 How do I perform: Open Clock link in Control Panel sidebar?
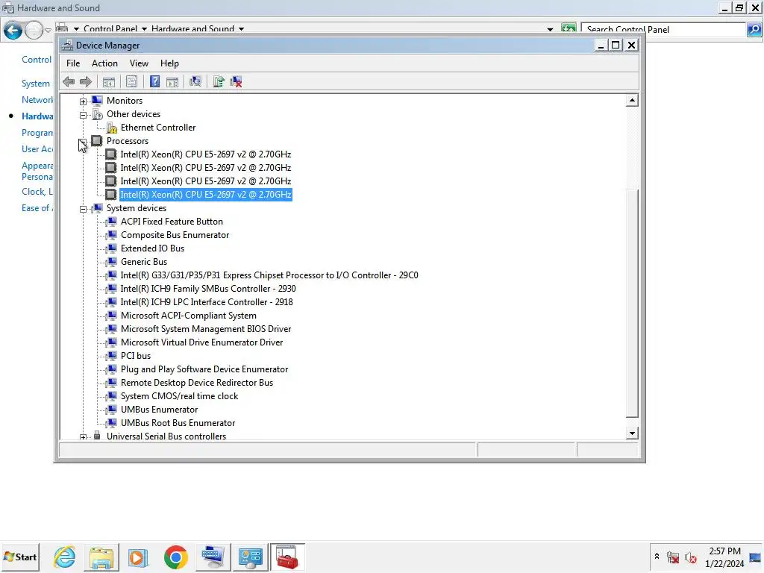tap(37, 192)
